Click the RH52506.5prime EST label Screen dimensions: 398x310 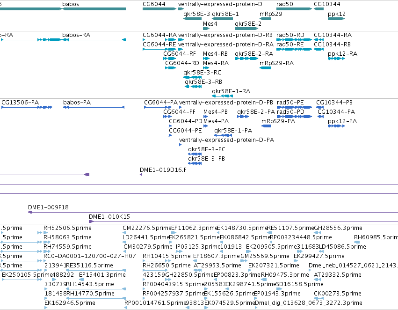[67, 228]
